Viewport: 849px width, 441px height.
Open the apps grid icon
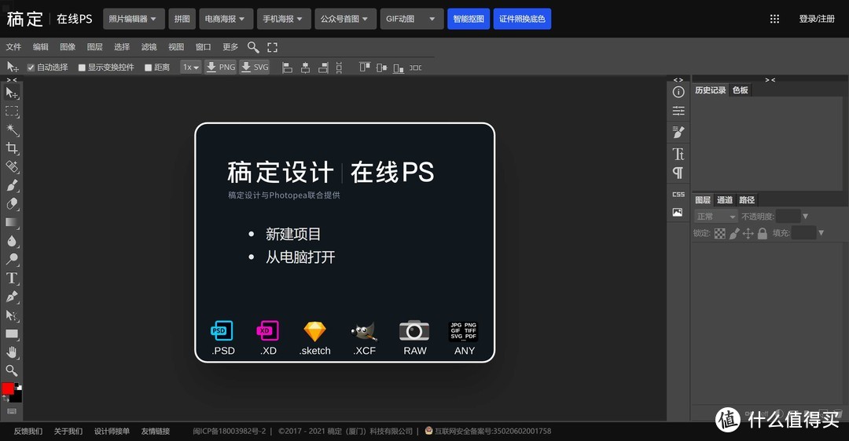tap(774, 19)
